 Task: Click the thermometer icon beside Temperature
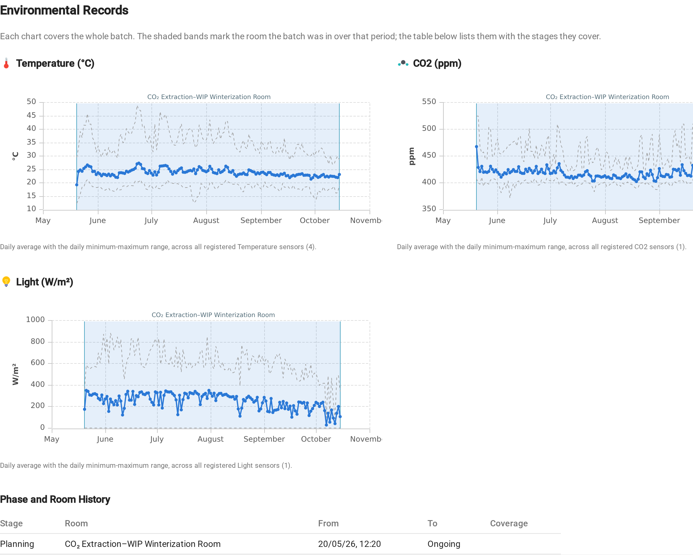pyautogui.click(x=6, y=63)
